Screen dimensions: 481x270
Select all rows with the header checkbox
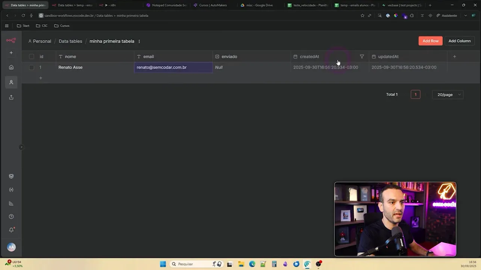(32, 56)
